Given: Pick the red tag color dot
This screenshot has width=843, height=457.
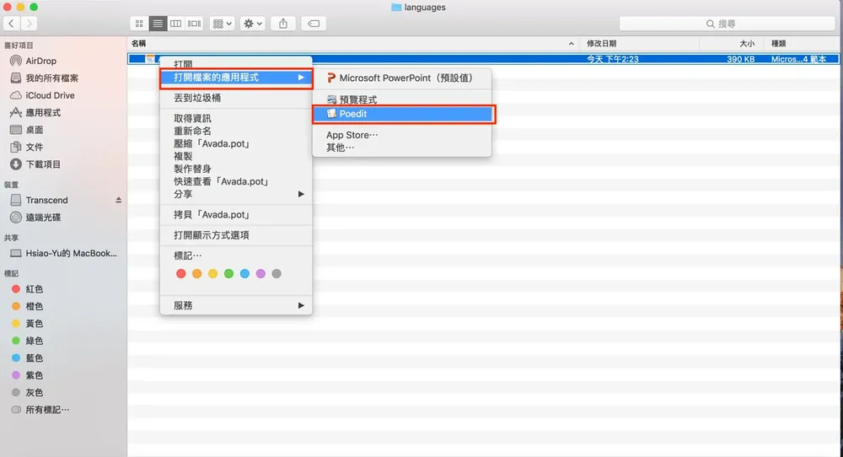Looking at the screenshot, I should point(181,274).
